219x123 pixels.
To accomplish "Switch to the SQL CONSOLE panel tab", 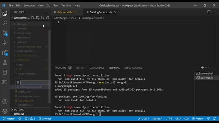I will click(96, 68).
